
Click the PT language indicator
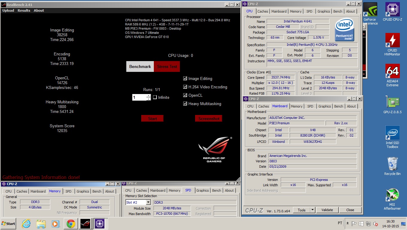click(x=340, y=223)
